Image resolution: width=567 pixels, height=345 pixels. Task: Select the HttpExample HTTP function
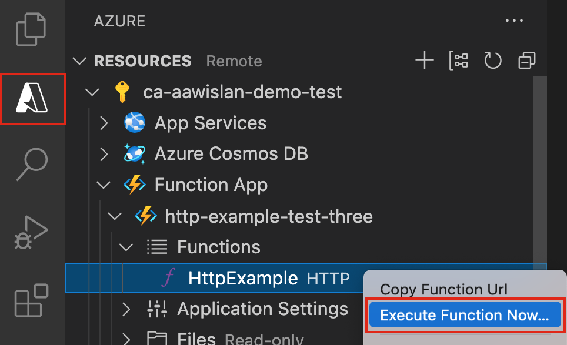243,278
